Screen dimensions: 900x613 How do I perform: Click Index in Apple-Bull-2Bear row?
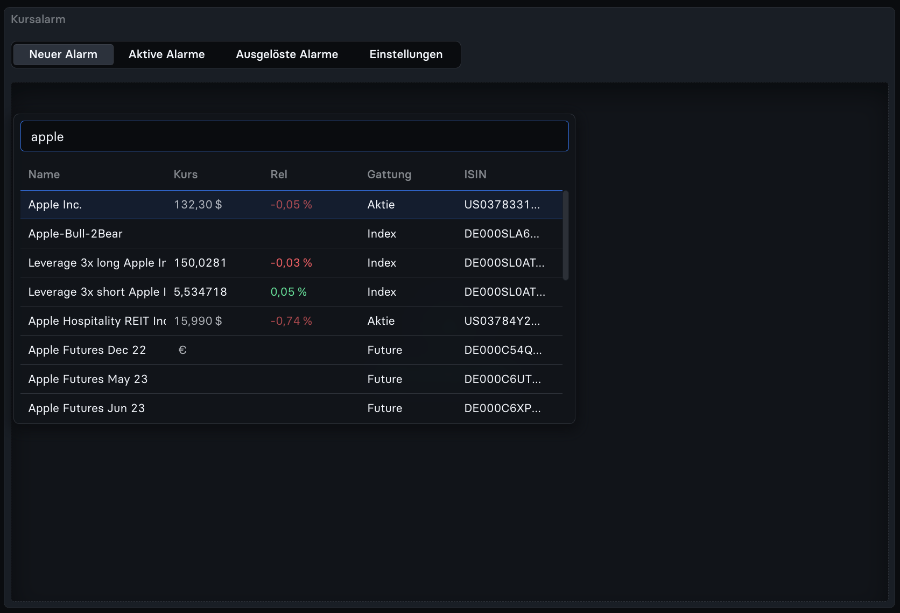[382, 234]
